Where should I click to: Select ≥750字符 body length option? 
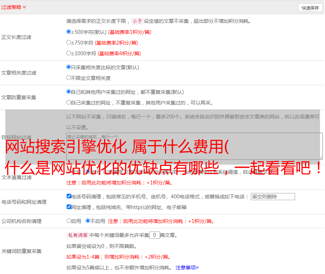69,42
